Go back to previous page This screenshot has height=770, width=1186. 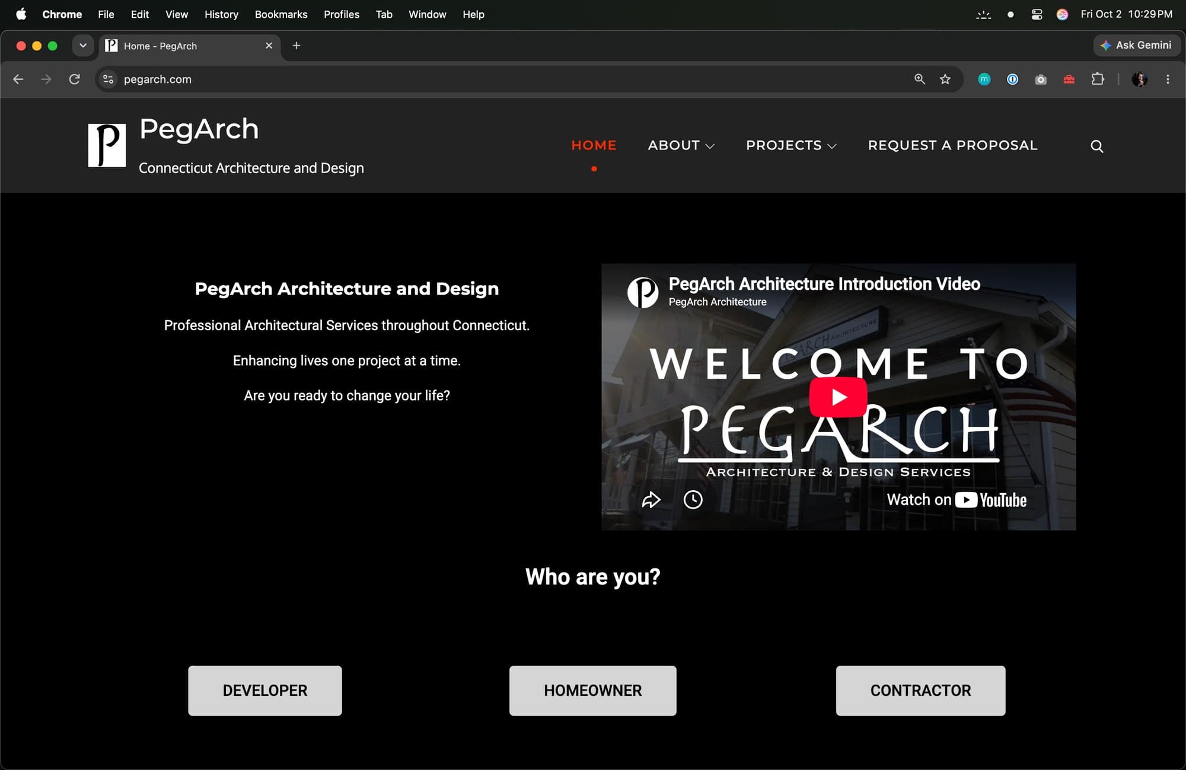18,79
